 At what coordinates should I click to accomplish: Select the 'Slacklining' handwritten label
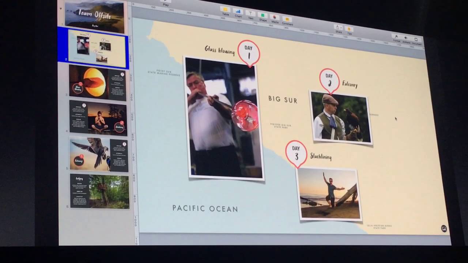[321, 157]
